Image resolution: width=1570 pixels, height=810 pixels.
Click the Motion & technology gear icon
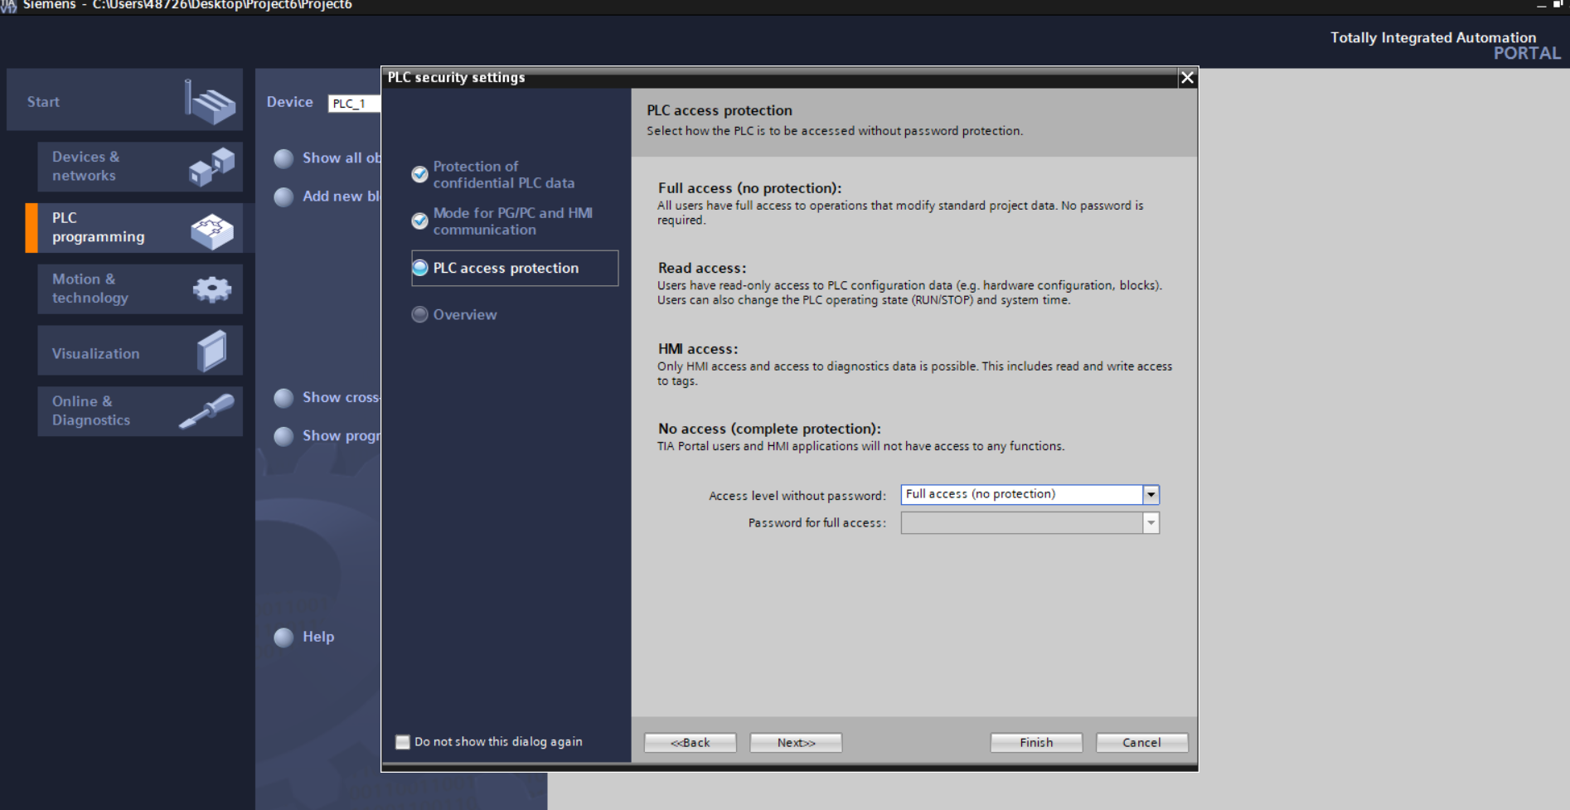(x=212, y=289)
